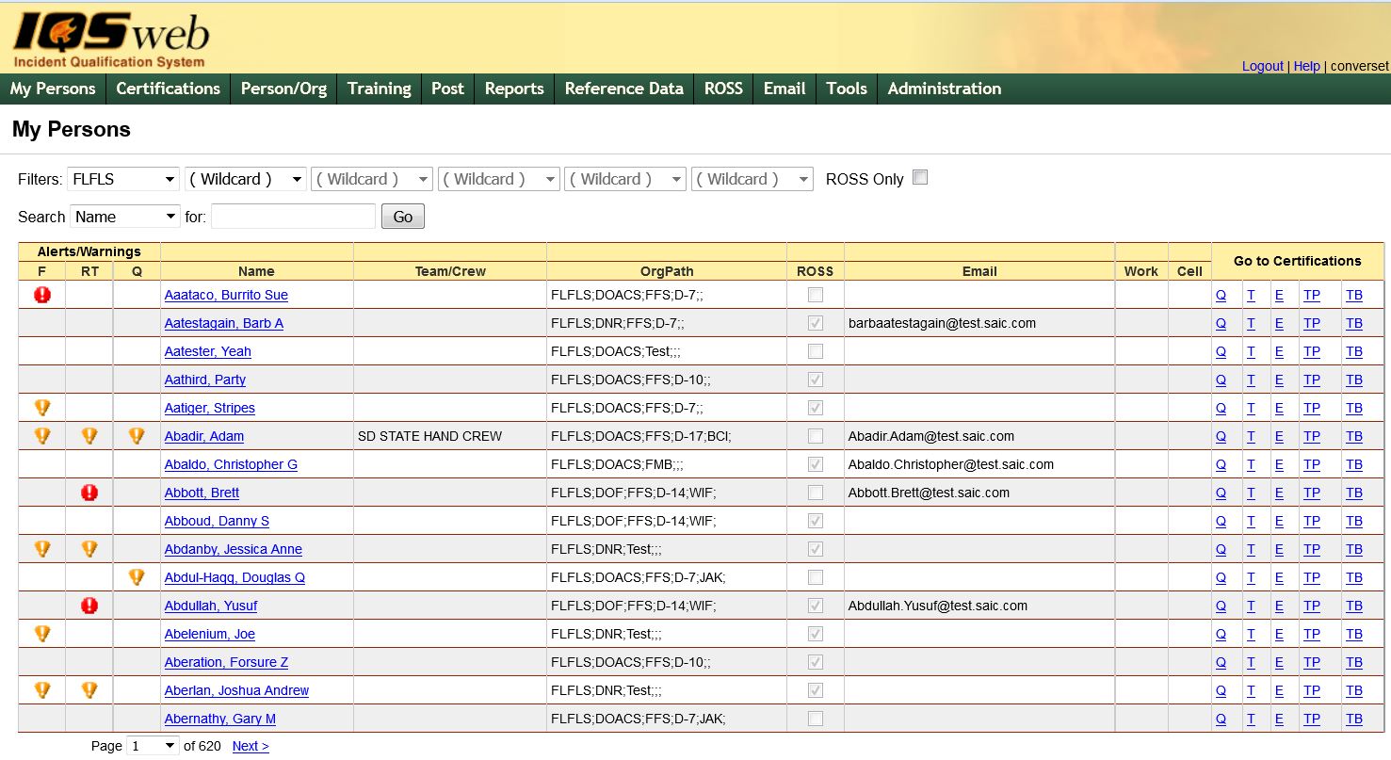Screen dimensions: 1391x760
Task: Toggle ROSS checkbox for Abdul-Haqq, Douglas Q
Action: pyautogui.click(x=816, y=577)
